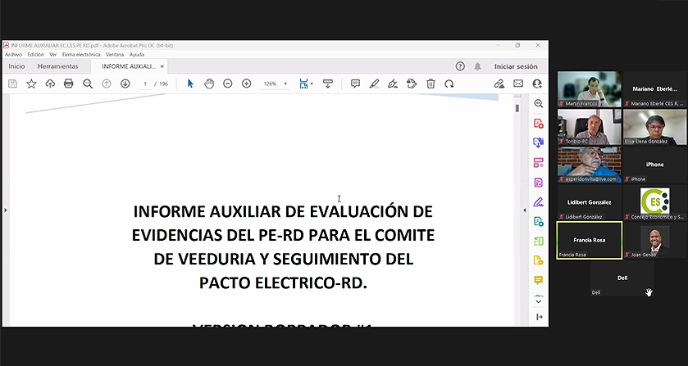688x366 pixels.
Task: Switch to the Herramientas tab
Action: pos(57,66)
